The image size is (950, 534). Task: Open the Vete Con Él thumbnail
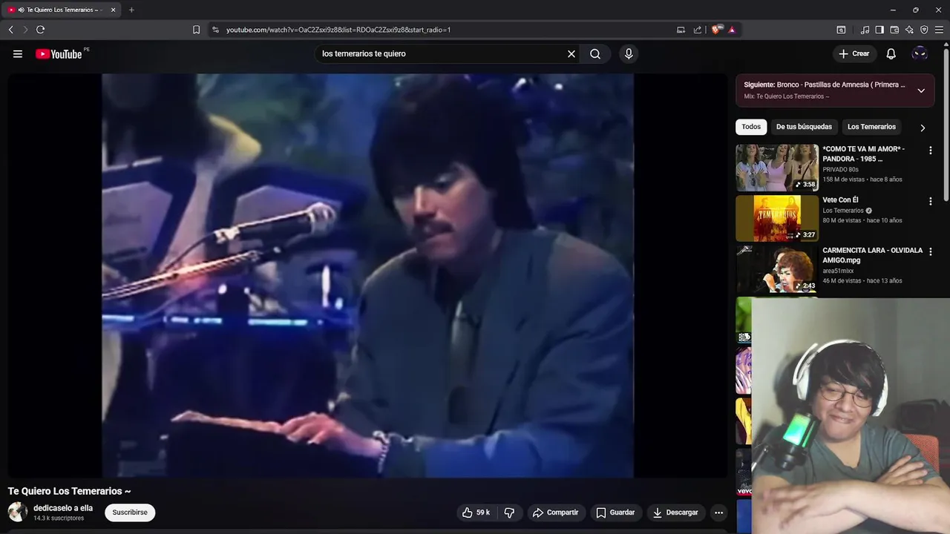click(777, 218)
